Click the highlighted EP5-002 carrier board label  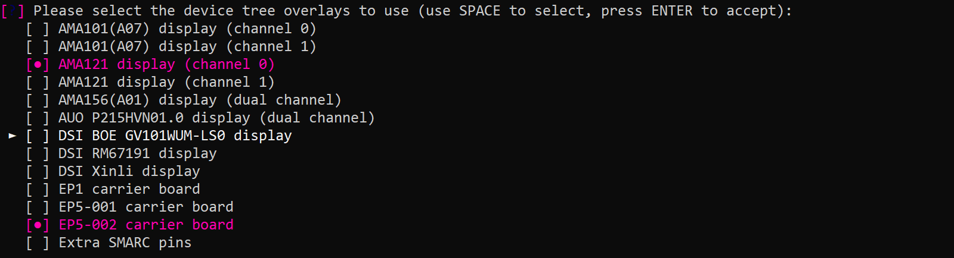tap(146, 225)
